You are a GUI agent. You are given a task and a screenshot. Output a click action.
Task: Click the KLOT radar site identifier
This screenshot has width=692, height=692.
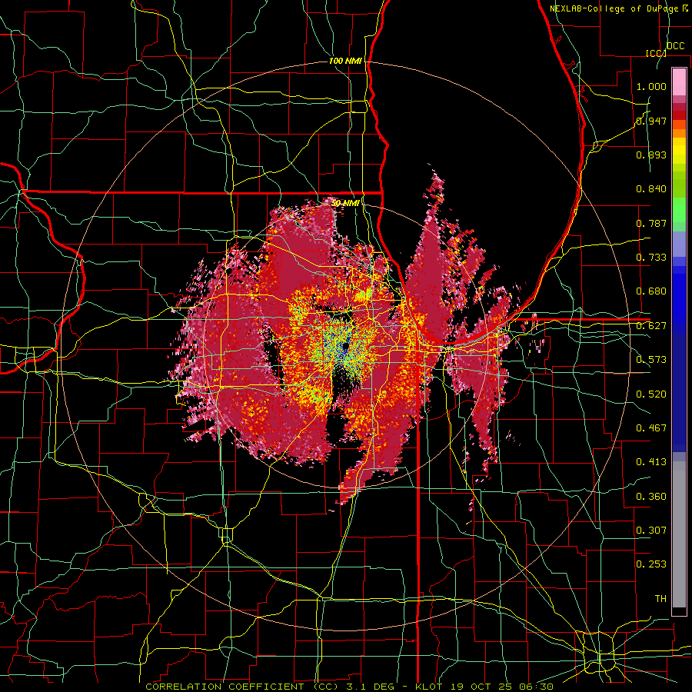pos(429,687)
